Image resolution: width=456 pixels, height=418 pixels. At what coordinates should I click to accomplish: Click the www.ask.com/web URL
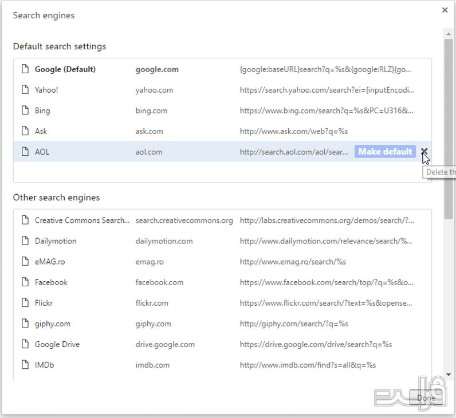294,131
